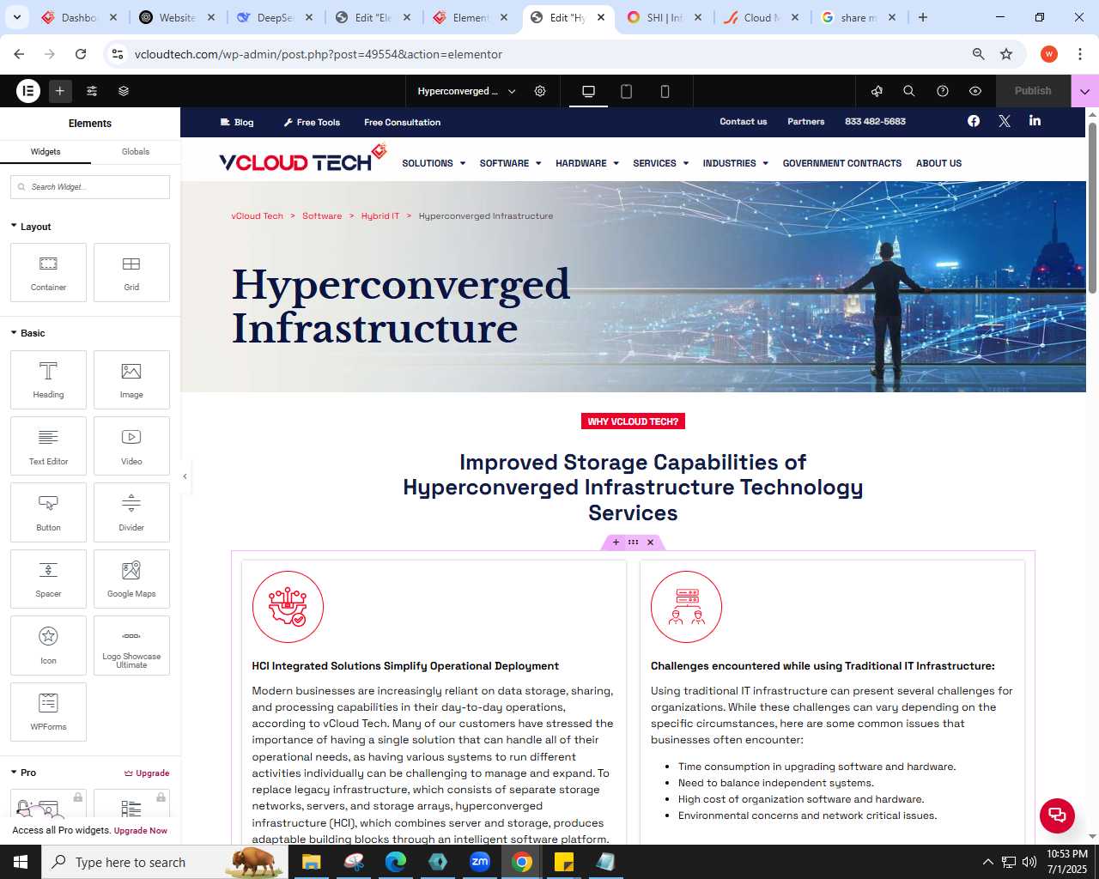Add the Spacer widget

[x=48, y=579]
